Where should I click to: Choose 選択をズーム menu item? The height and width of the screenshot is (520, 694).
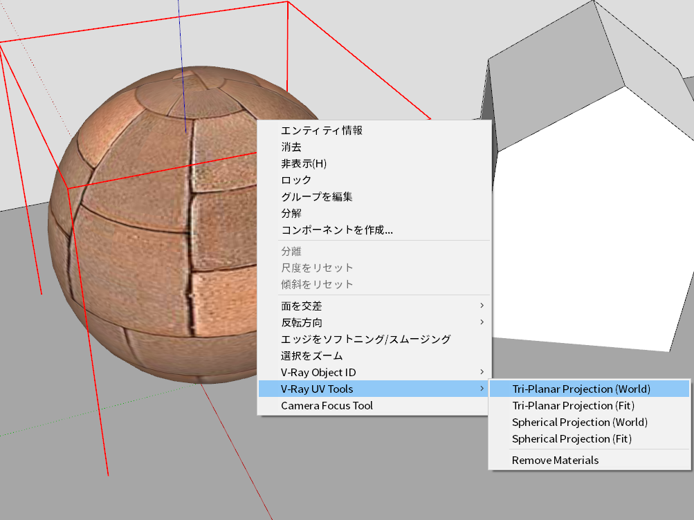[374, 356]
